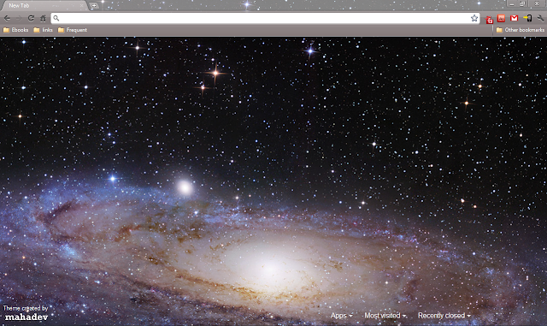
Task: Open the red Adobe-style extension icon
Action: (x=502, y=18)
